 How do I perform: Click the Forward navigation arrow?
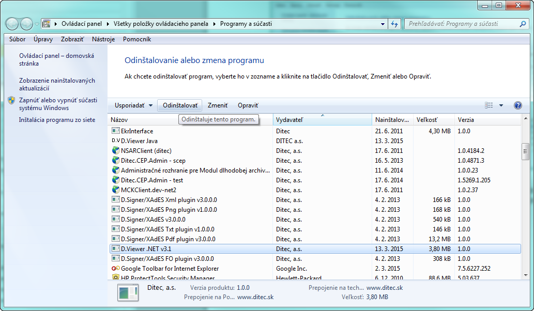click(26, 24)
